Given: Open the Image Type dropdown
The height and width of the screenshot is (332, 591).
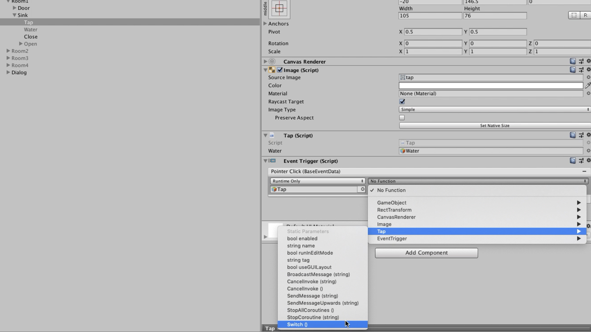Looking at the screenshot, I should [494, 110].
